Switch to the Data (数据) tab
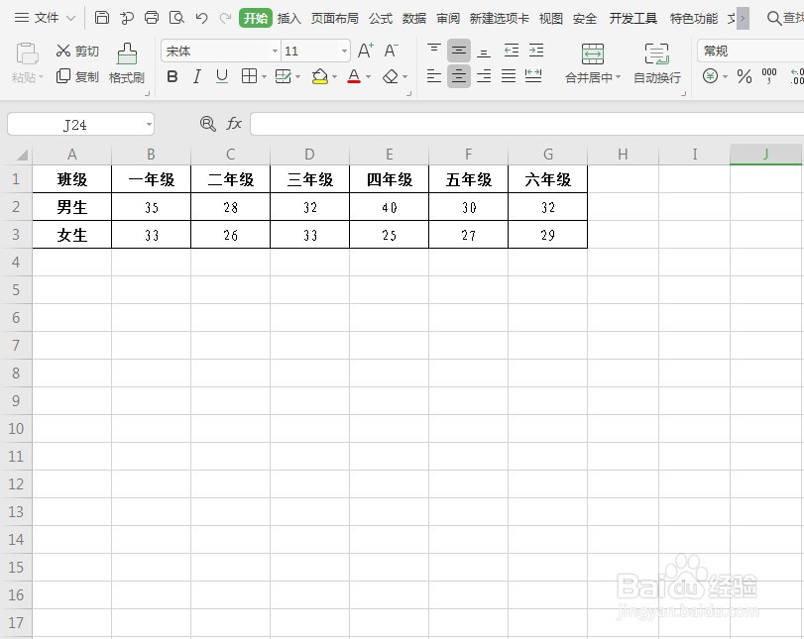Viewport: 804px width, 639px height. tap(414, 19)
